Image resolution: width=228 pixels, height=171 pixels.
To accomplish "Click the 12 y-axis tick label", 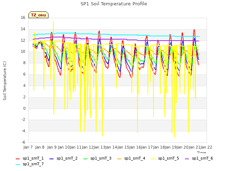I will point(23,40).
